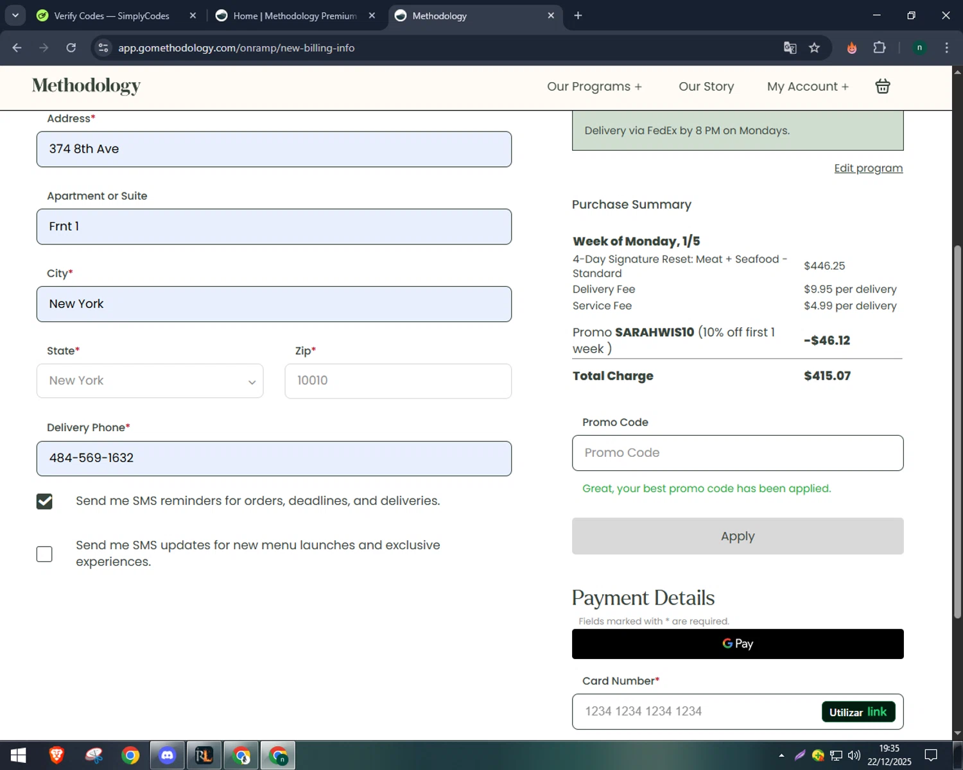963x770 pixels.
Task: Click the Apartment or Suite field
Action: tap(274, 227)
